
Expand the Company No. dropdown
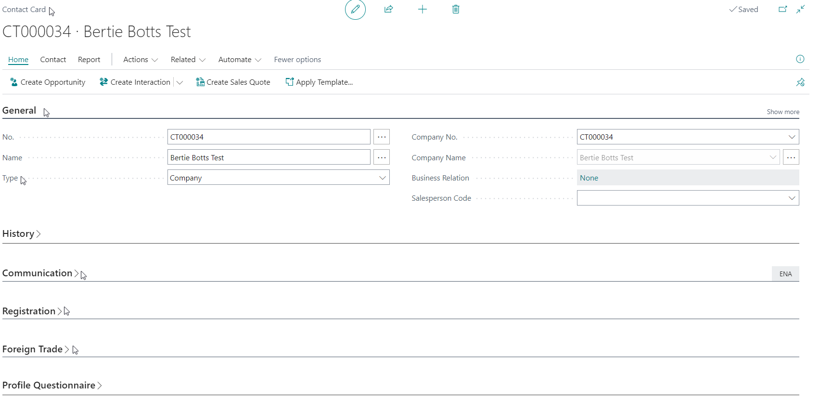click(x=792, y=137)
